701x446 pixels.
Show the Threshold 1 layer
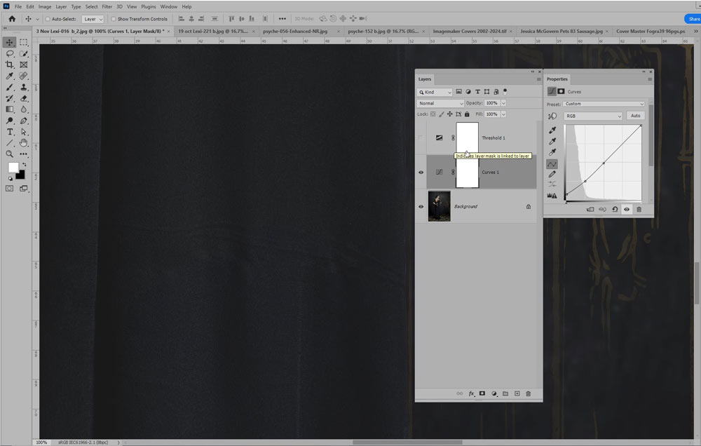[x=421, y=137]
